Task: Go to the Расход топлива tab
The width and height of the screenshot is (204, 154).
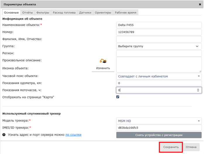Action: pos(64,13)
